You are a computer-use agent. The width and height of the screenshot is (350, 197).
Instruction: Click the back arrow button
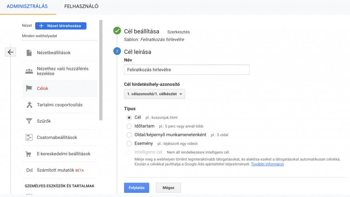(11, 52)
